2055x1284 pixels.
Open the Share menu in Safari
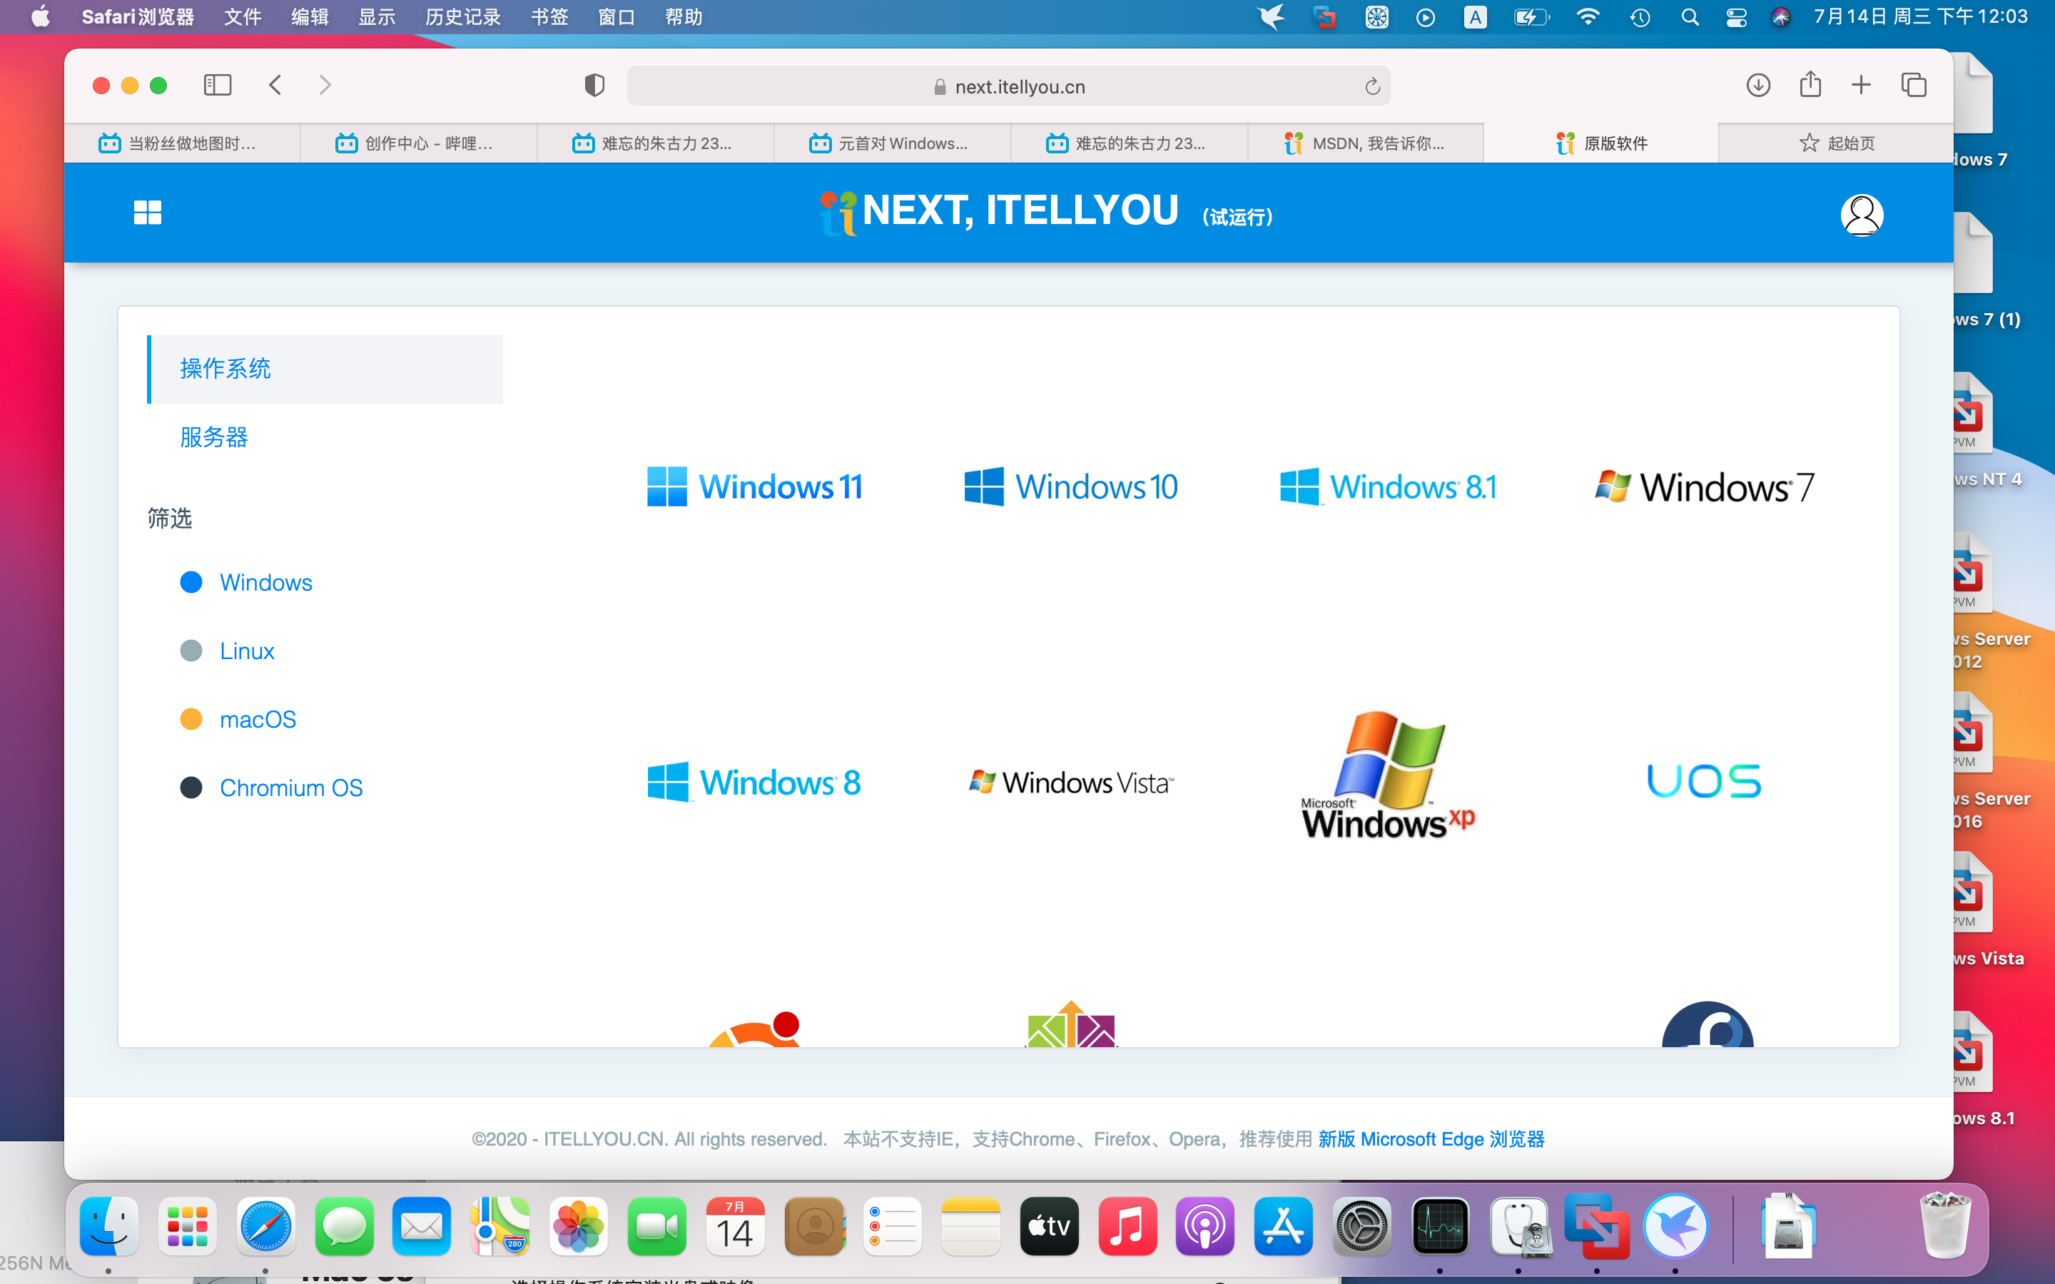1810,84
